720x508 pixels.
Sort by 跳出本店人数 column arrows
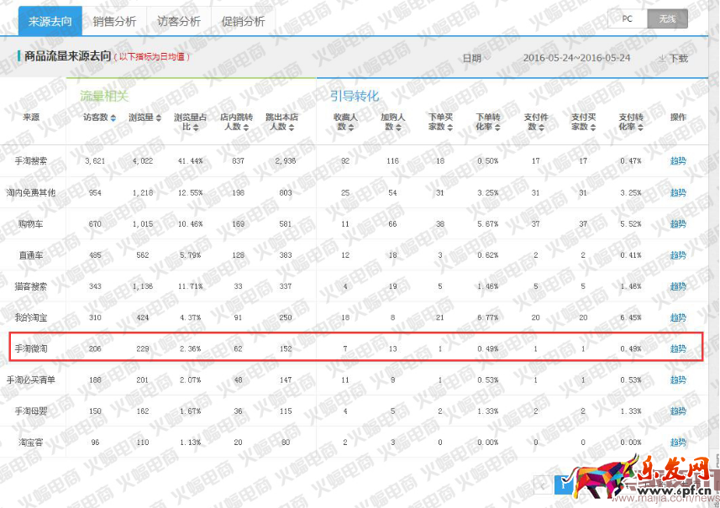point(292,127)
